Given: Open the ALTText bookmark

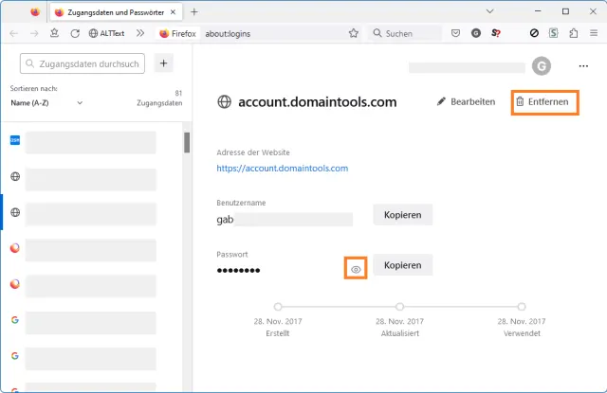Looking at the screenshot, I should coord(106,34).
